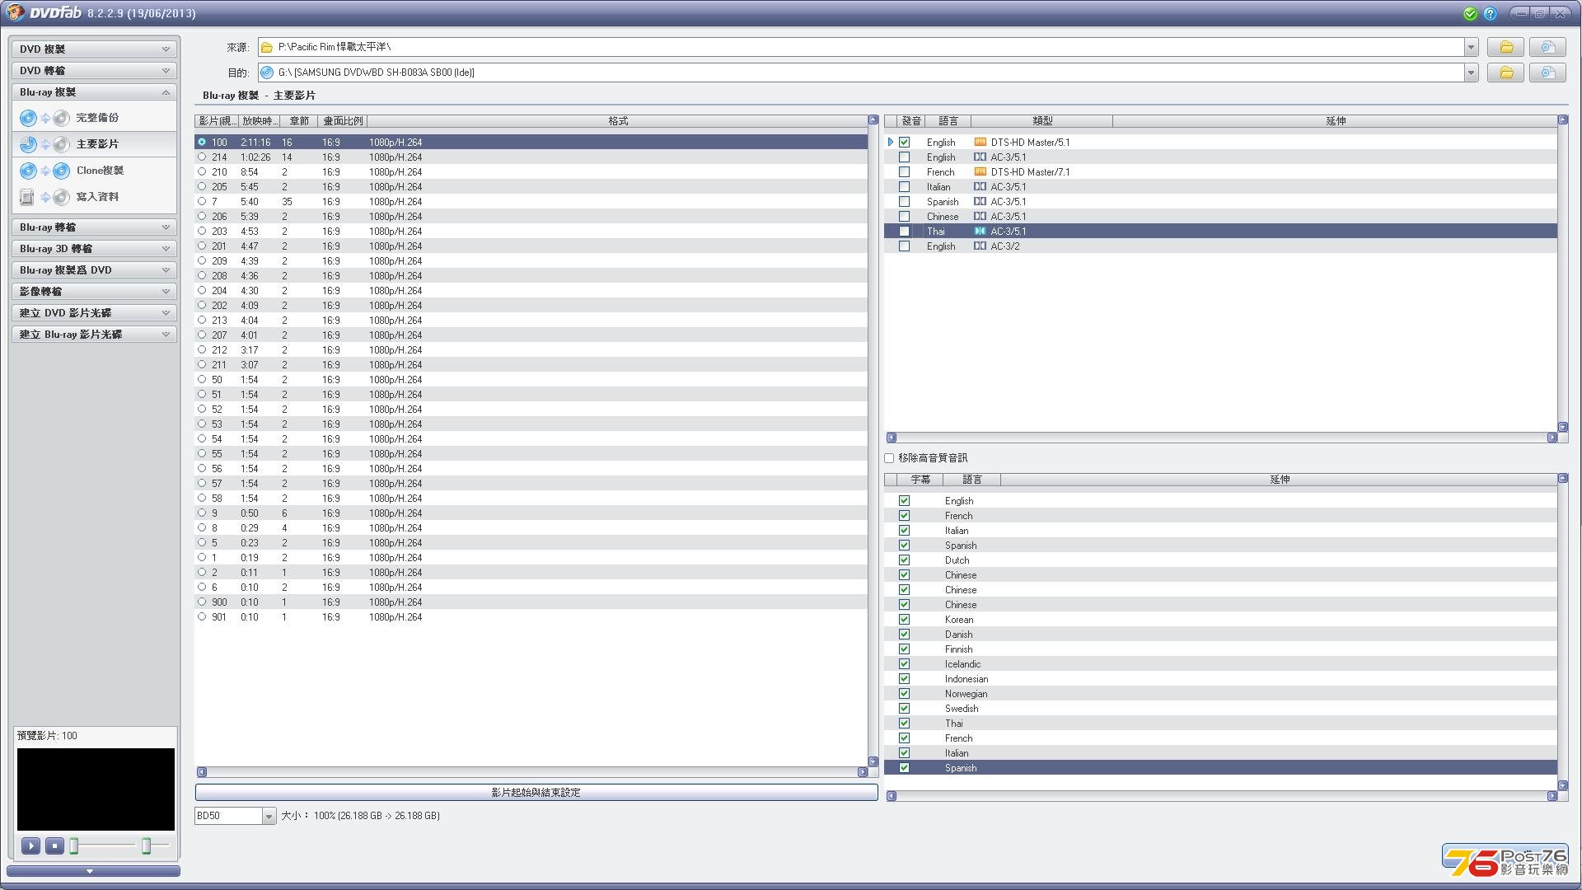The width and height of the screenshot is (1582, 890).
Task: Click the green checkmark status icon in title bar
Action: point(1470,13)
